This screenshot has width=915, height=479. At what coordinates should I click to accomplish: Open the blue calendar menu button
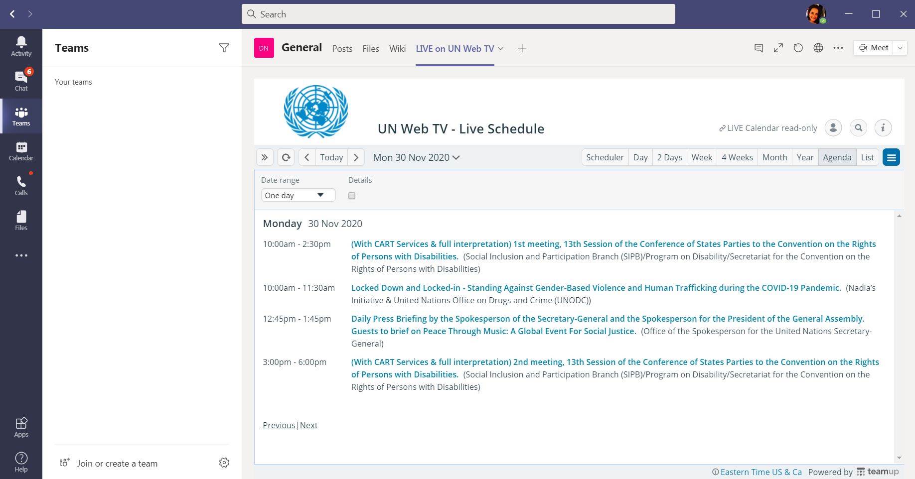coord(891,157)
